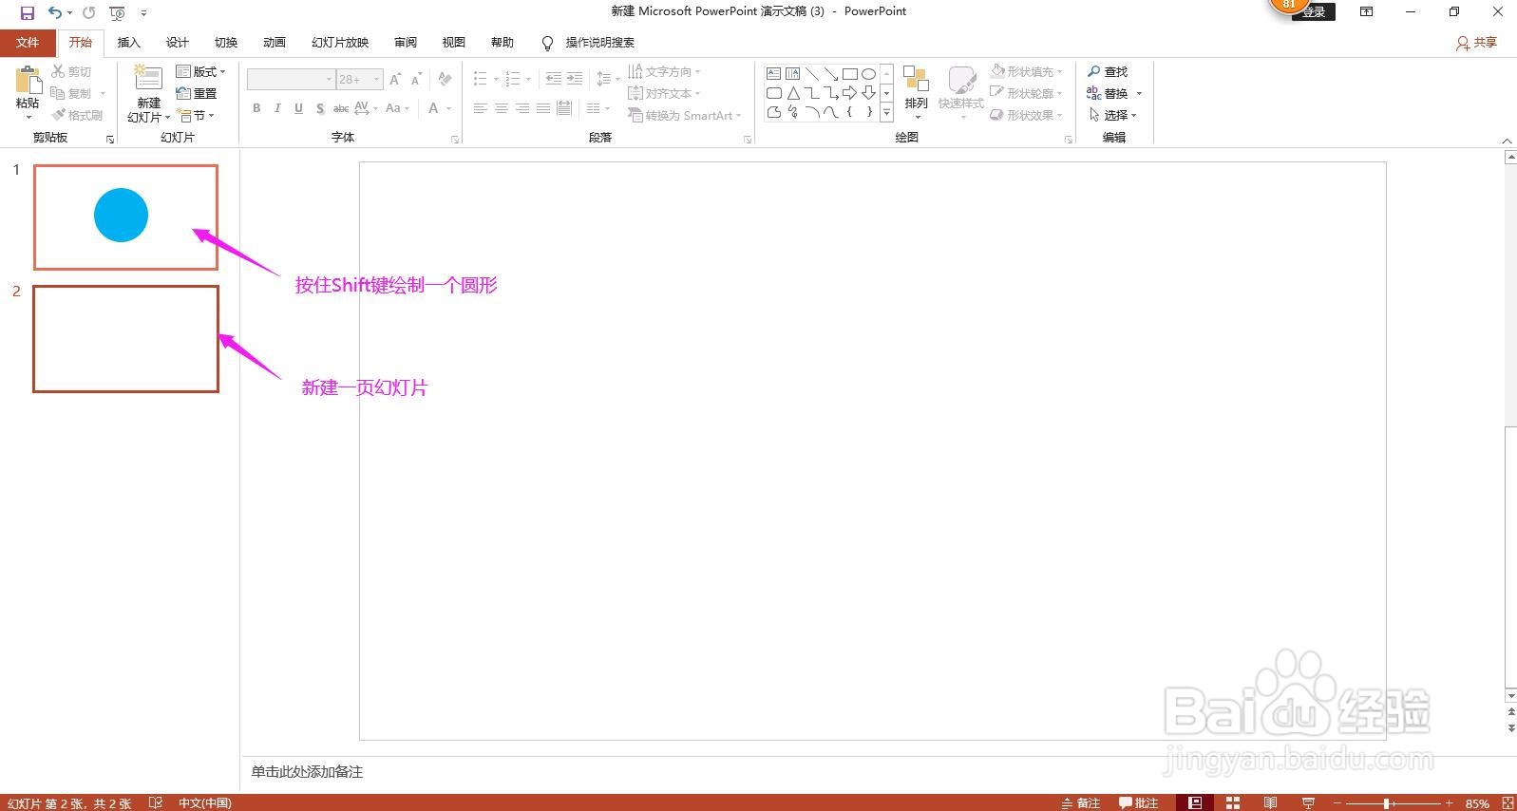This screenshot has height=811, width=1517.
Task: Toggle Italic formatting
Action: (277, 108)
